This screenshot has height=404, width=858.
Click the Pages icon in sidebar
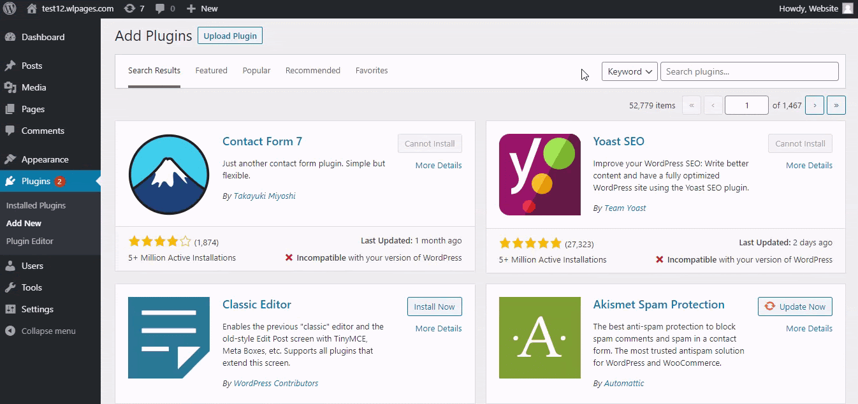[x=10, y=109]
